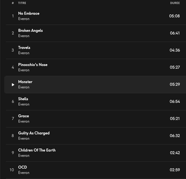Image resolution: width=186 pixels, height=179 pixels.
Task: Click the OCD track title
Action: tap(22, 167)
